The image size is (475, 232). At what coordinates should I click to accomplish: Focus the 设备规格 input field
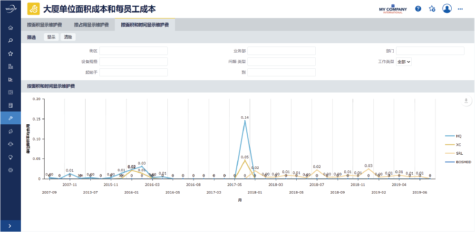pyautogui.click(x=134, y=62)
